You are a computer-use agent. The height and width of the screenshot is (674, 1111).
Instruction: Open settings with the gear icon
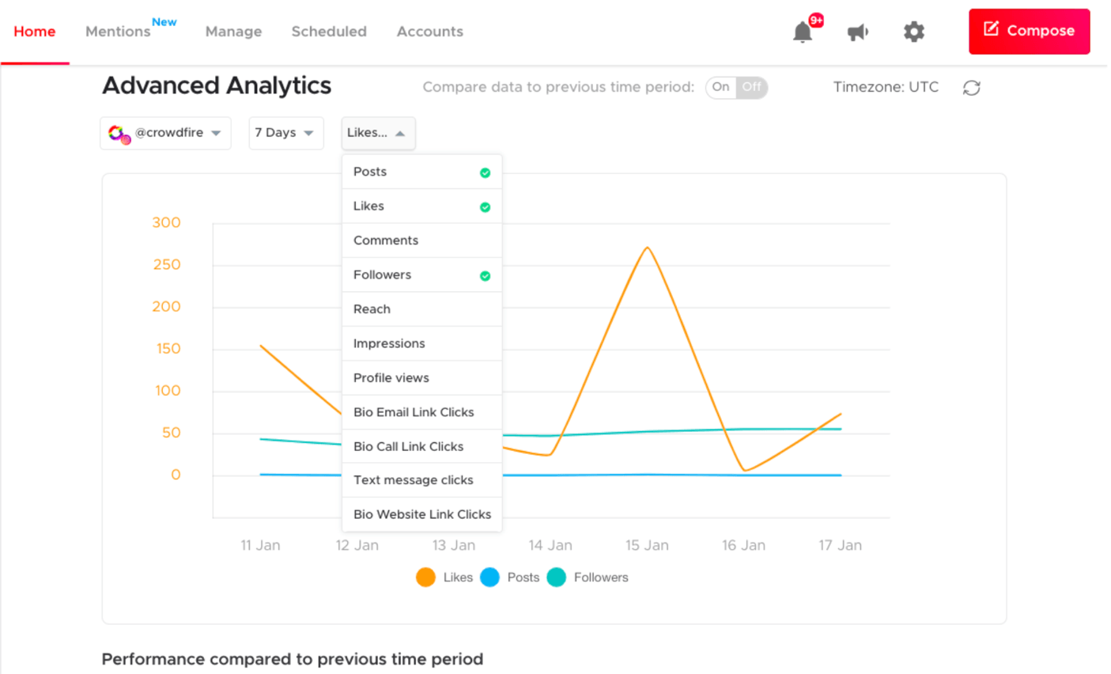coord(913,32)
